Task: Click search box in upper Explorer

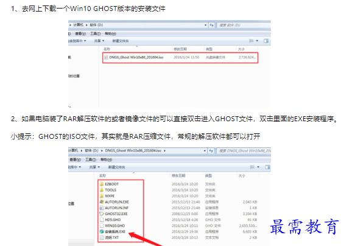Action: click(244, 25)
